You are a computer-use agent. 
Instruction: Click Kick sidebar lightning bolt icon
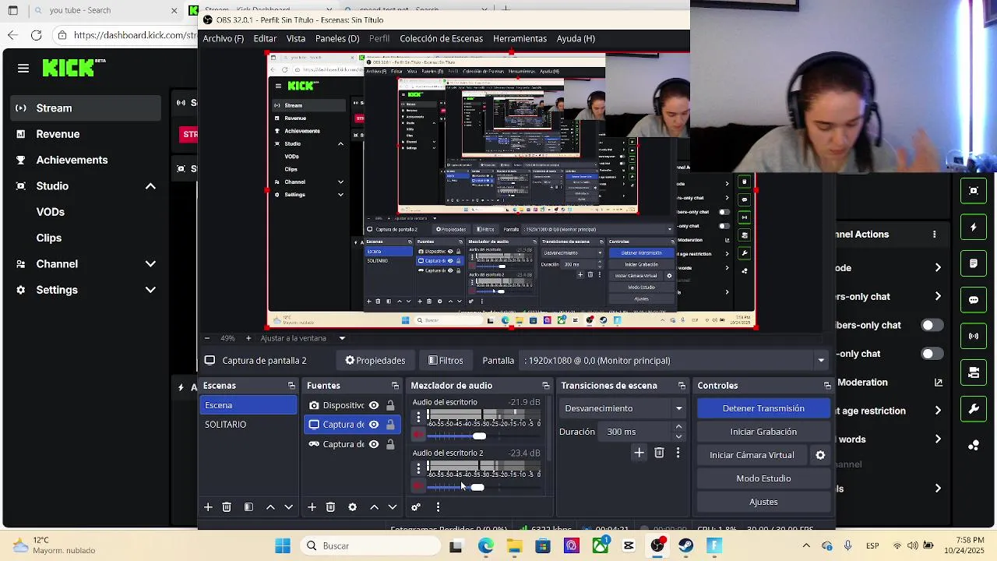coord(974,228)
